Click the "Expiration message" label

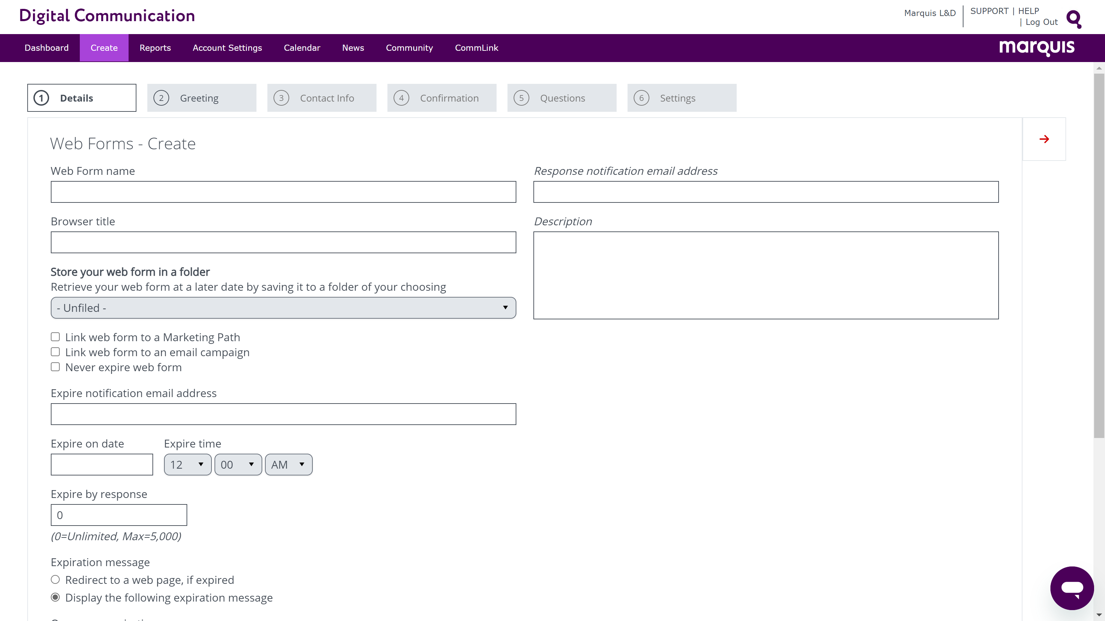(x=100, y=562)
